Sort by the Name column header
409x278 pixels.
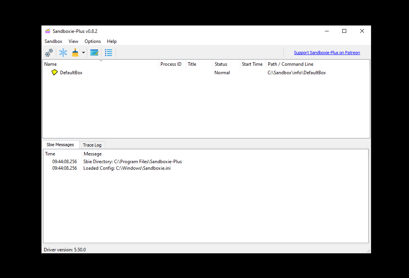100,64
